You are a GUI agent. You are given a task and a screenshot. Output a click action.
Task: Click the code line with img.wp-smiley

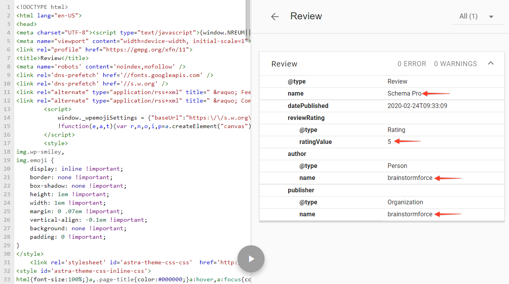click(x=40, y=152)
